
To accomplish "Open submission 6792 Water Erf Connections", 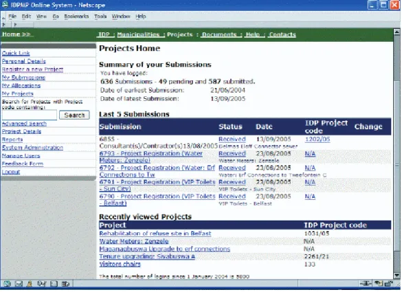I will pyautogui.click(x=157, y=171).
